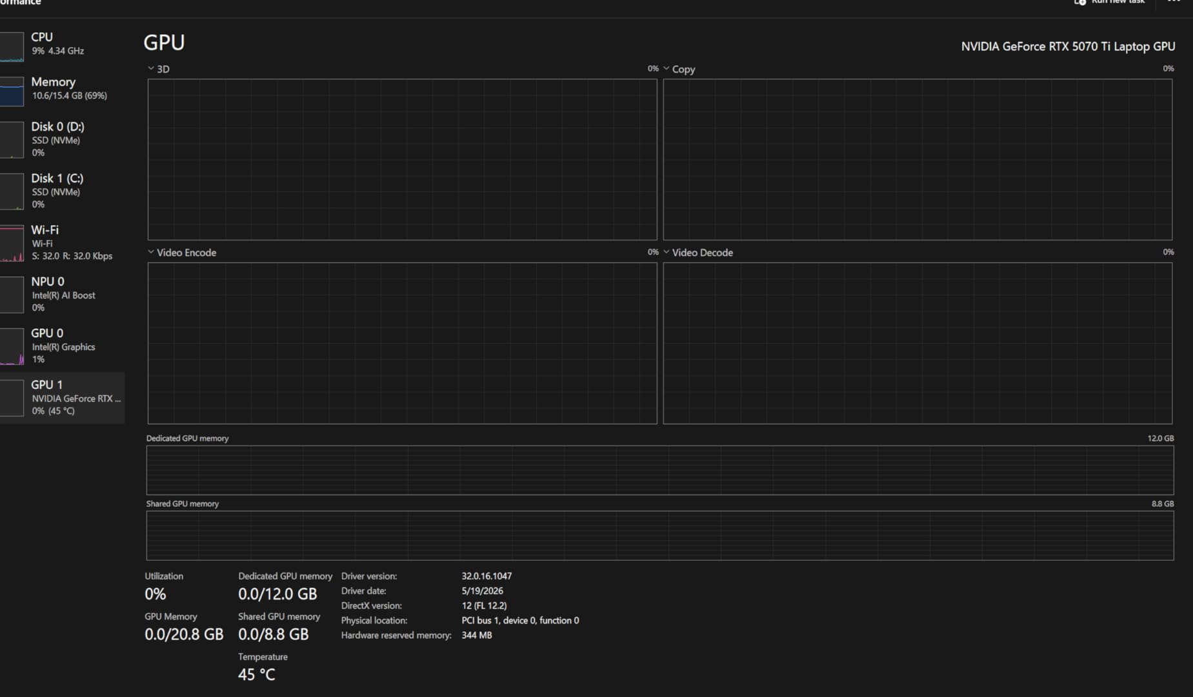Click PCI bus 1, device 0, function 0
The width and height of the screenshot is (1193, 697).
520,621
